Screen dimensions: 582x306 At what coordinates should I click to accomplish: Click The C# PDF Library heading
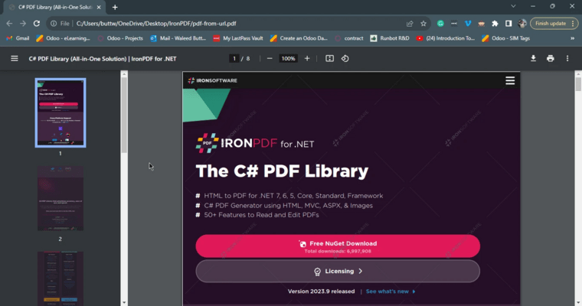point(282,171)
